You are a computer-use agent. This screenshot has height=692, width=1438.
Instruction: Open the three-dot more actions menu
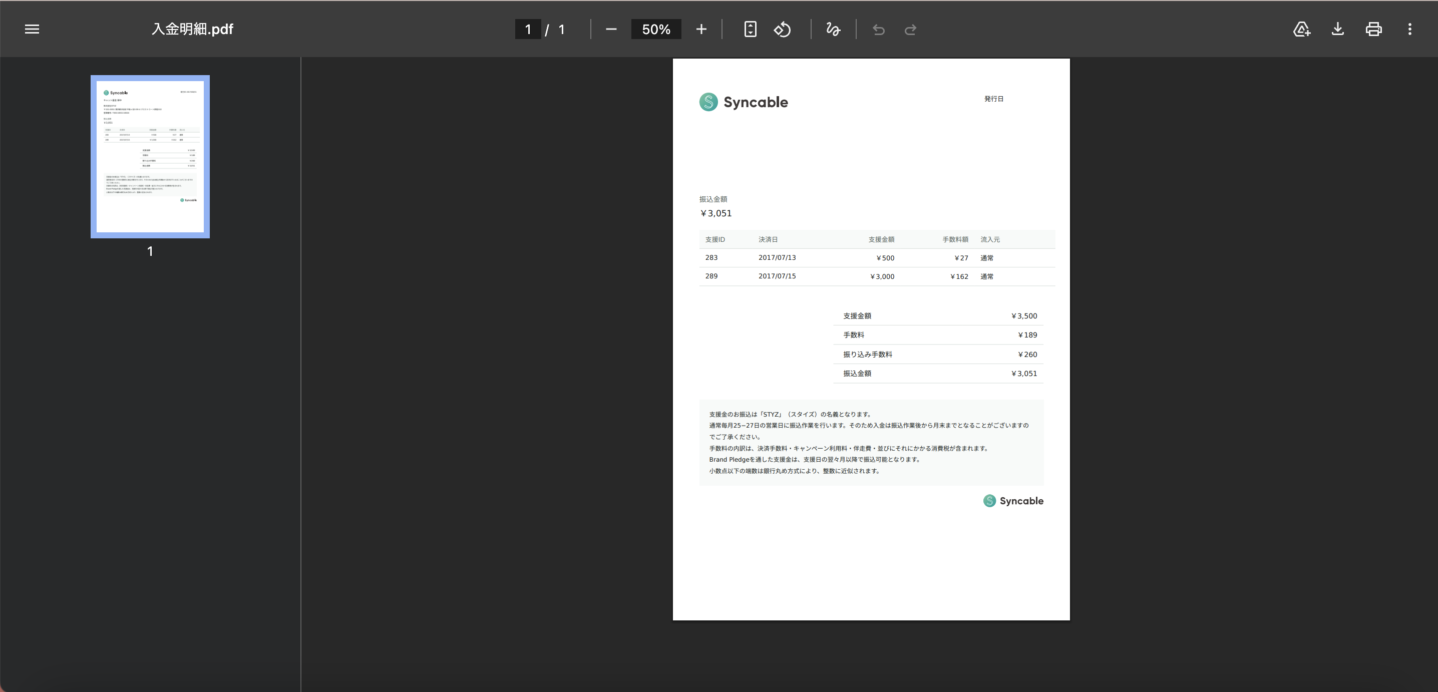click(x=1409, y=29)
